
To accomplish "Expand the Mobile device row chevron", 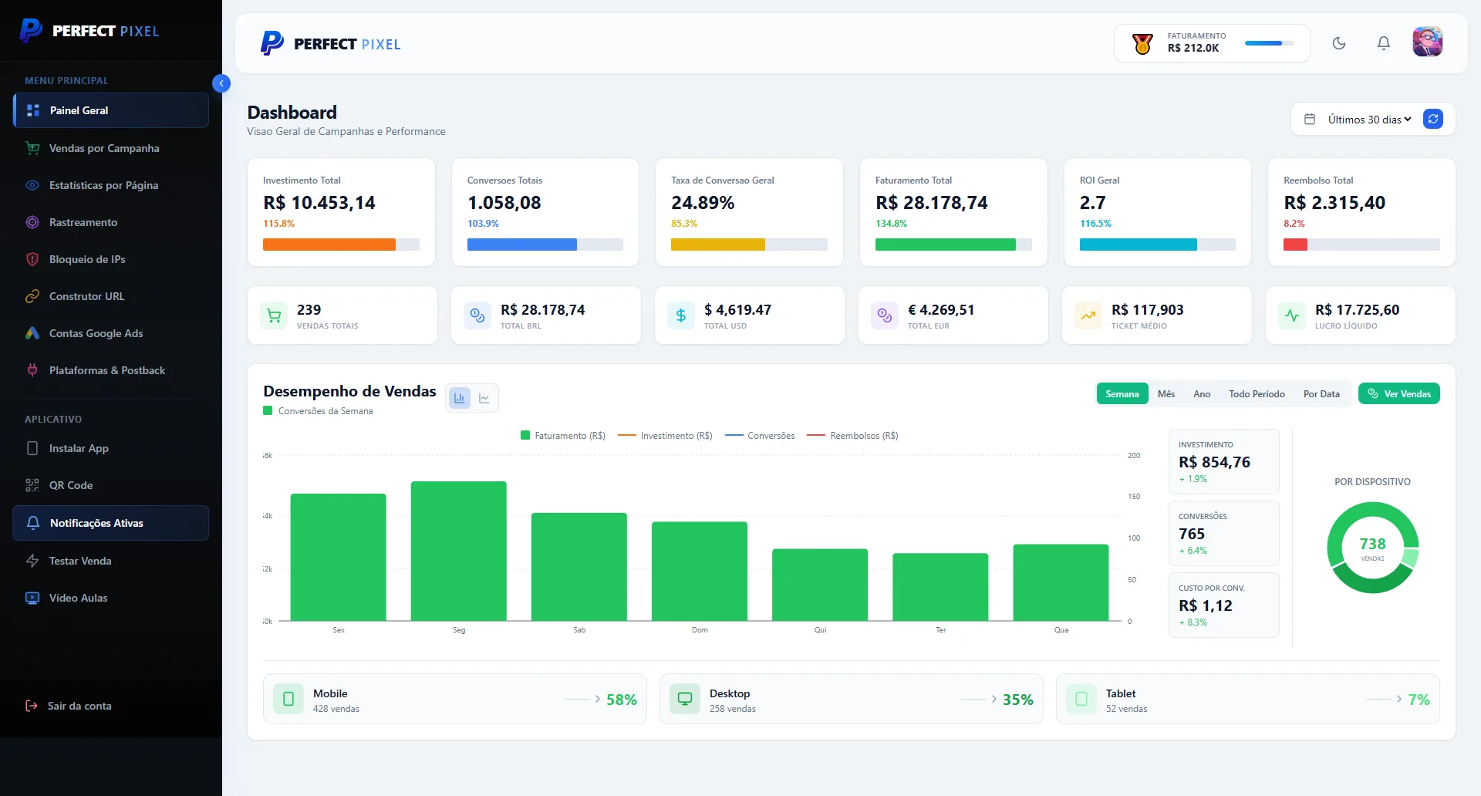I will pos(598,699).
